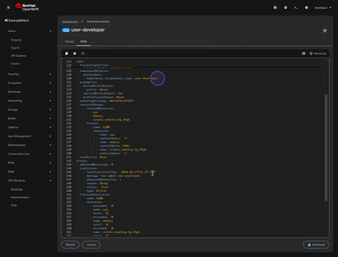338x257 pixels.
Task: Click the 'reclaimWithinCohort: Any' line
Action: click(x=103, y=93)
